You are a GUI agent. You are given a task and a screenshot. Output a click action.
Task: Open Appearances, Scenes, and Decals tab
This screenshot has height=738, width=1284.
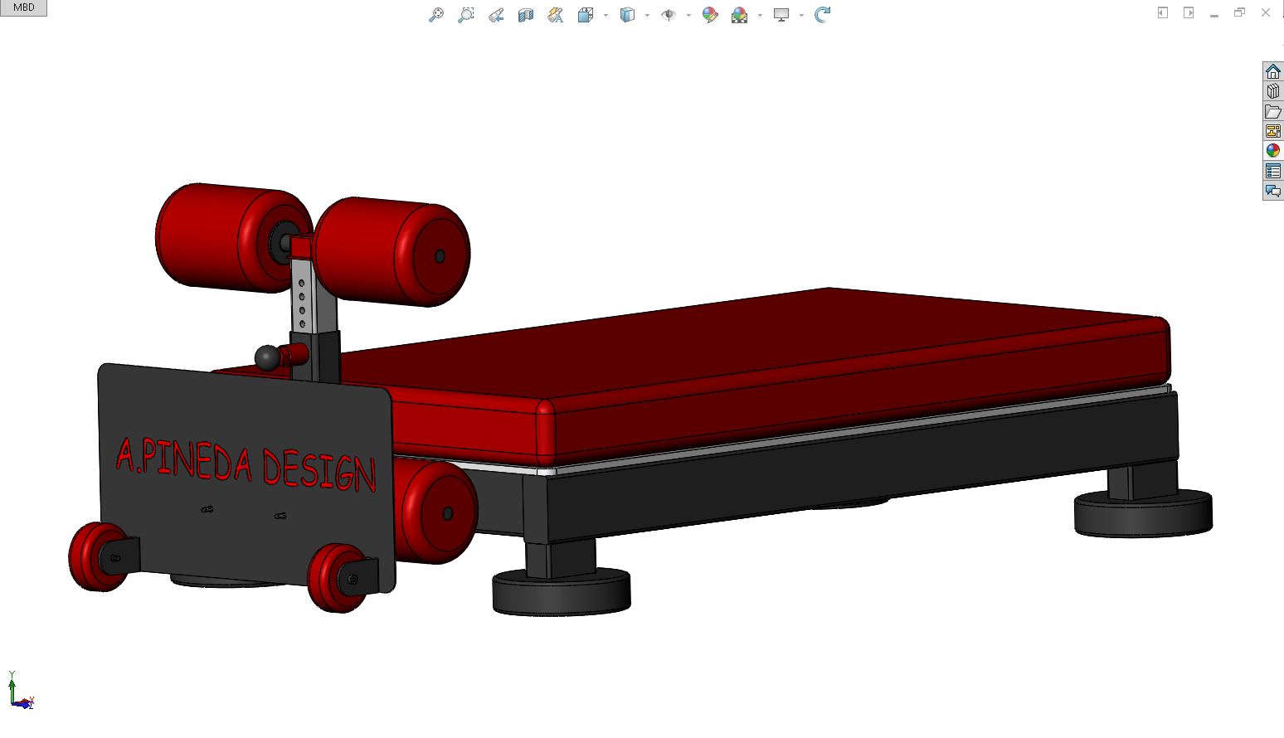tap(1273, 151)
